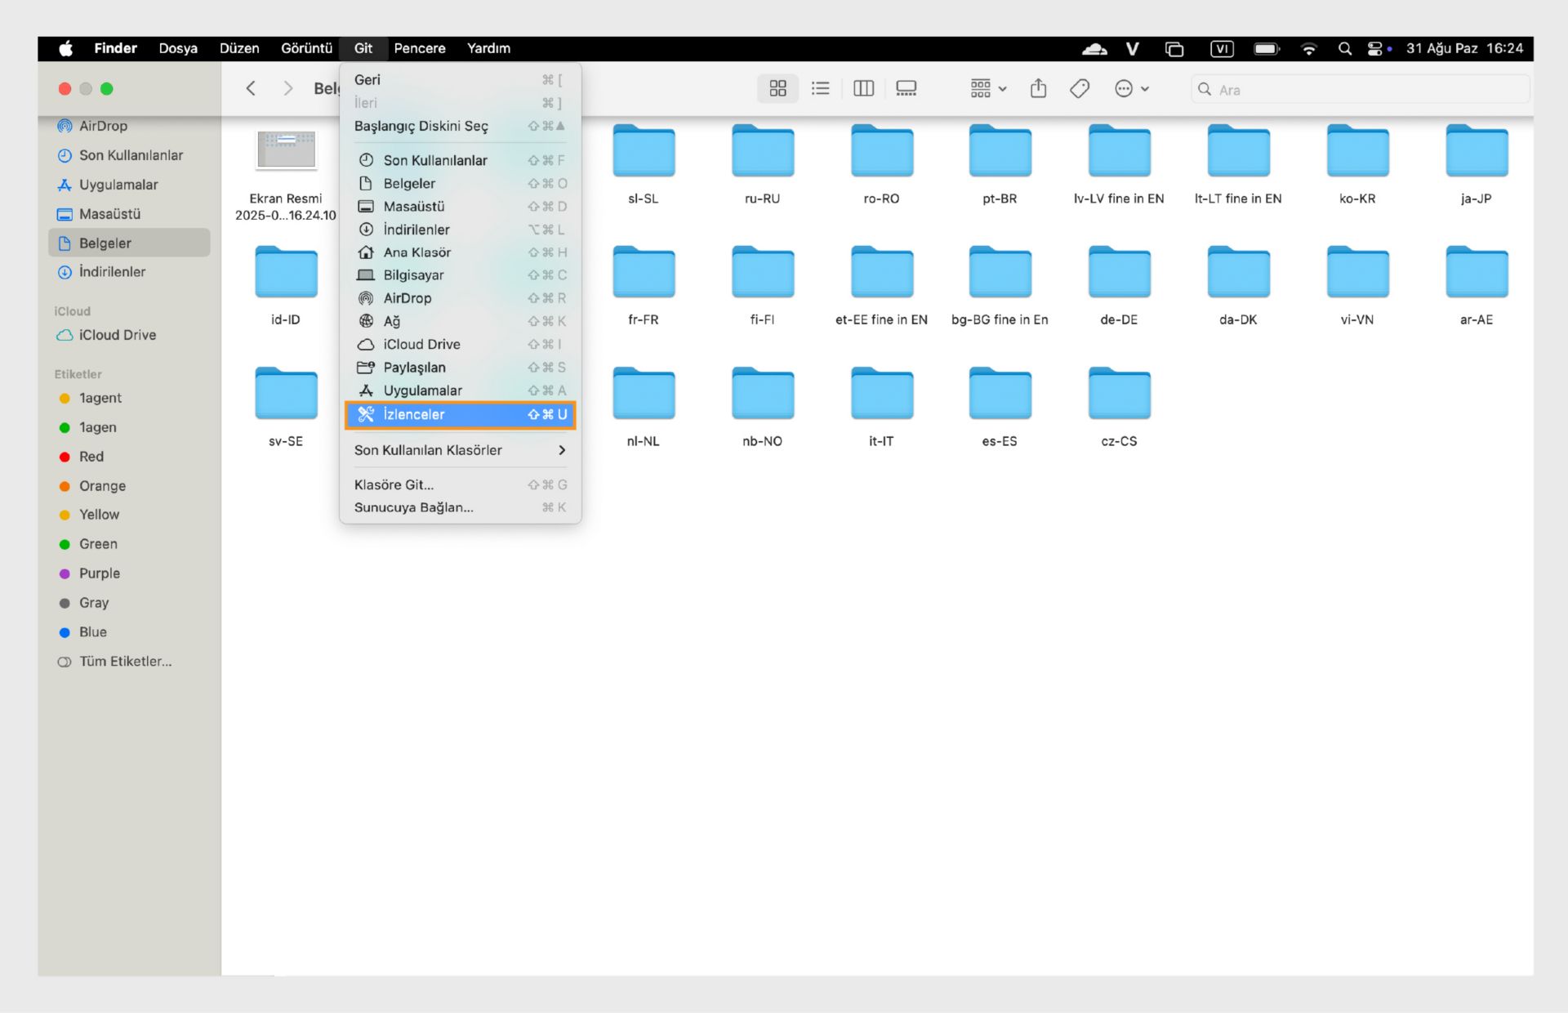Go back with the left chevron
The image size is (1568, 1013).
pyautogui.click(x=251, y=88)
